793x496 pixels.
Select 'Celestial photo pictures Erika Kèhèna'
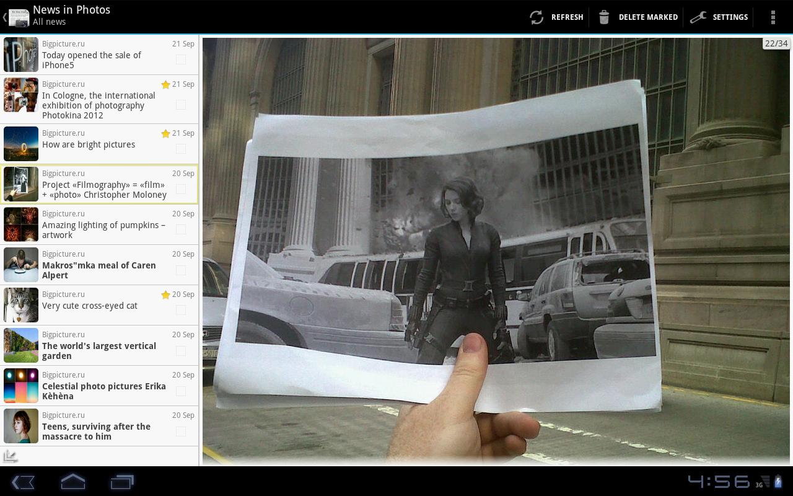tap(104, 391)
